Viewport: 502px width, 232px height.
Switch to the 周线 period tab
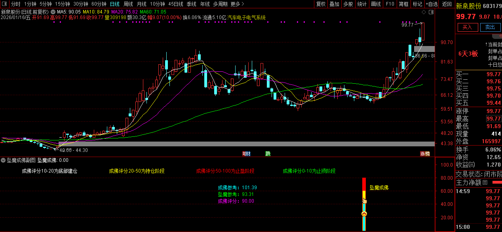(128, 4)
